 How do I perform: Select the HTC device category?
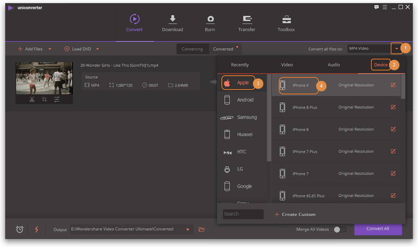click(x=242, y=152)
